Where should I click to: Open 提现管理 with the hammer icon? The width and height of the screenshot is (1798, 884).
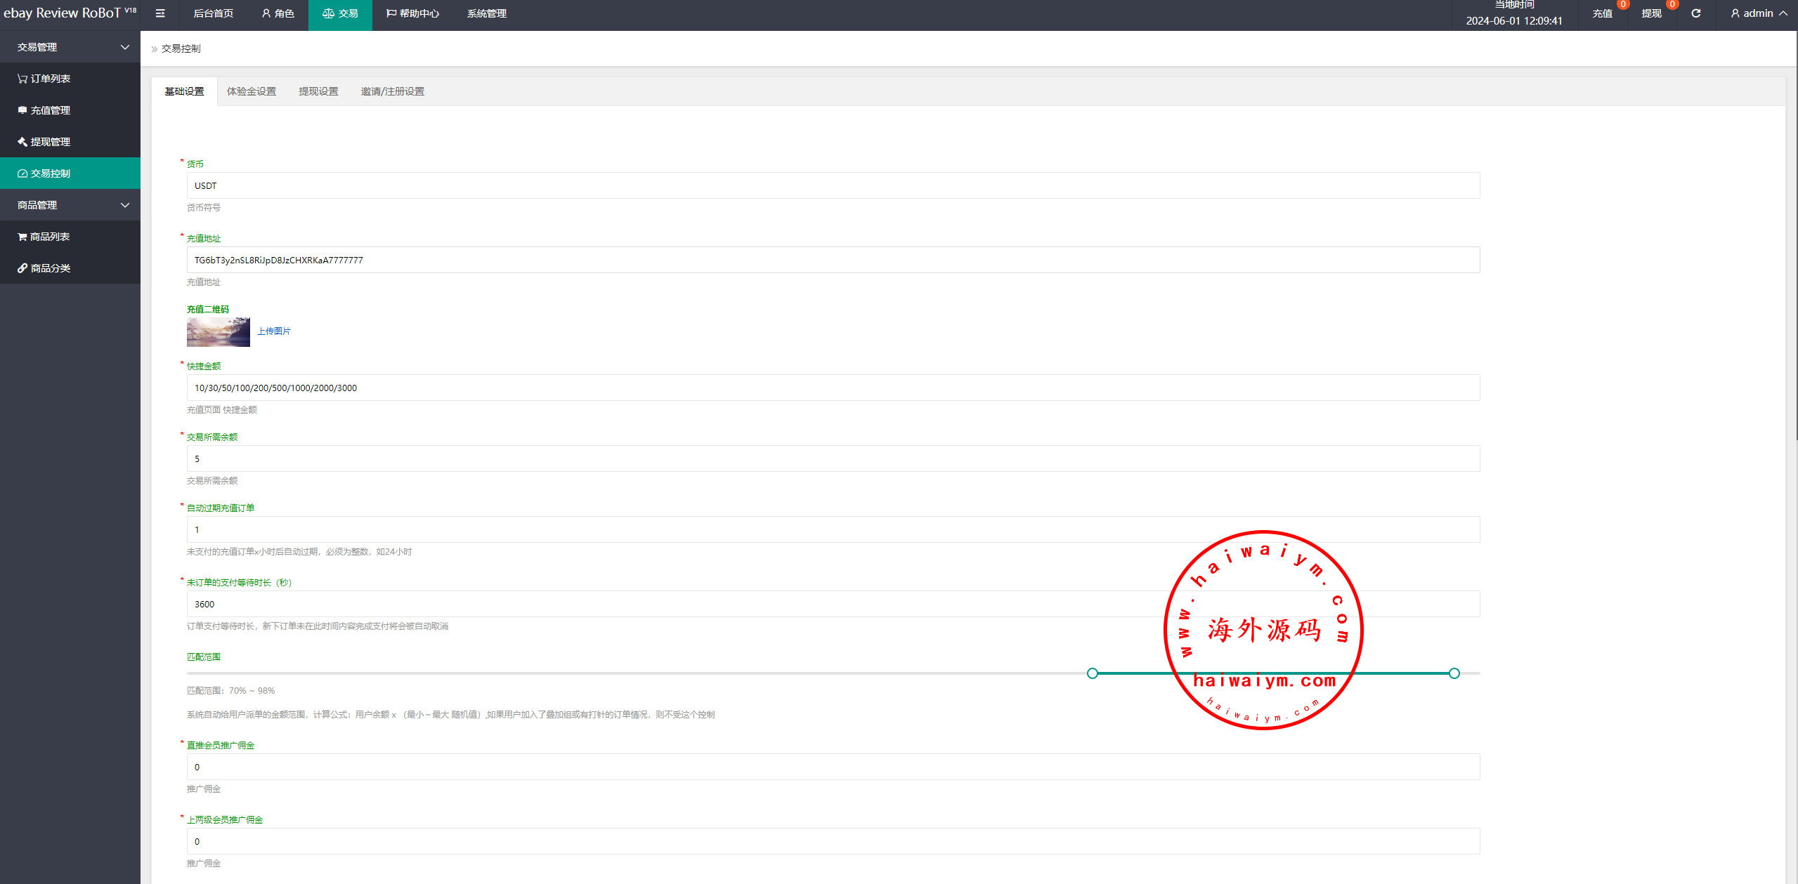click(49, 142)
